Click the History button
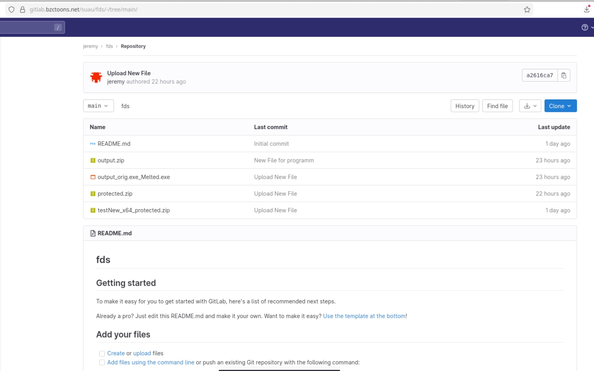The image size is (594, 371). (464, 106)
